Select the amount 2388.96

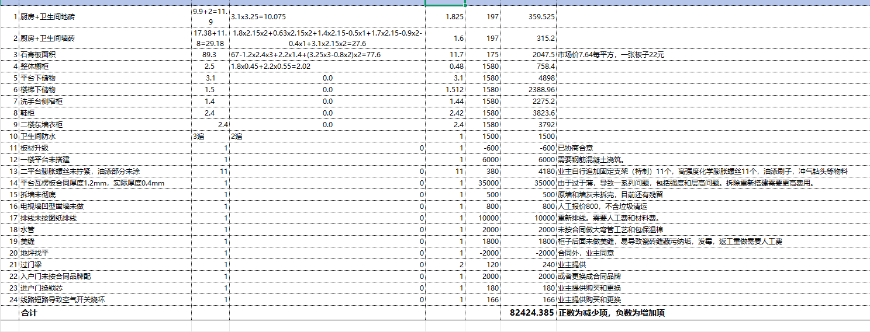pyautogui.click(x=541, y=90)
